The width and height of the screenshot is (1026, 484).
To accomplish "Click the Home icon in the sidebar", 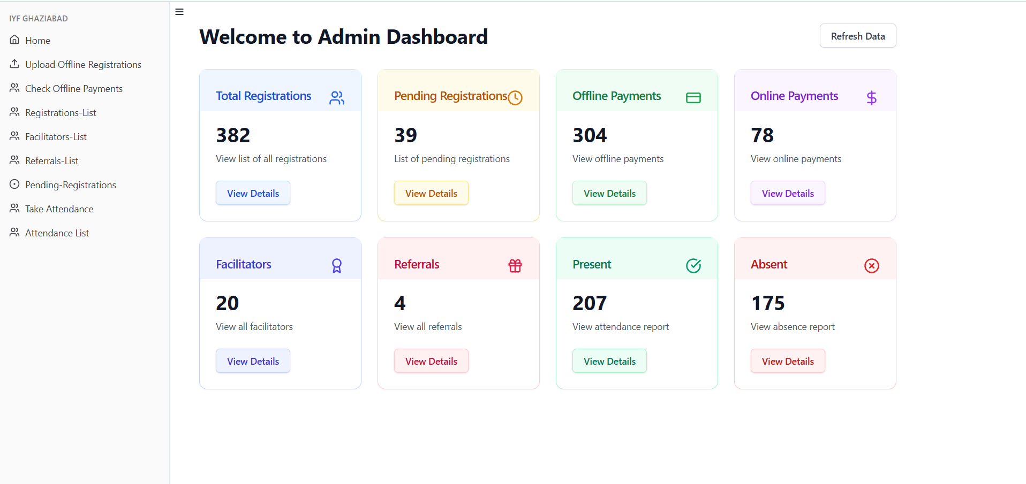I will [x=15, y=40].
